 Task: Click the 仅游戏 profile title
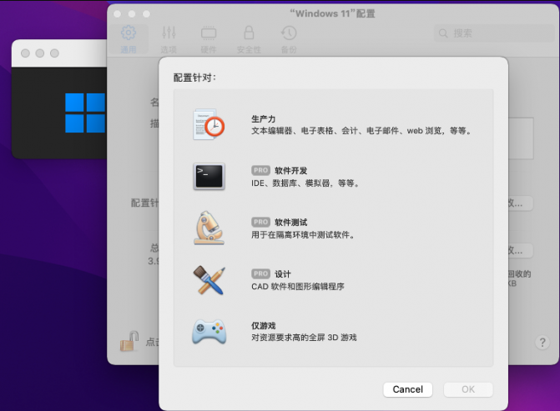263,326
